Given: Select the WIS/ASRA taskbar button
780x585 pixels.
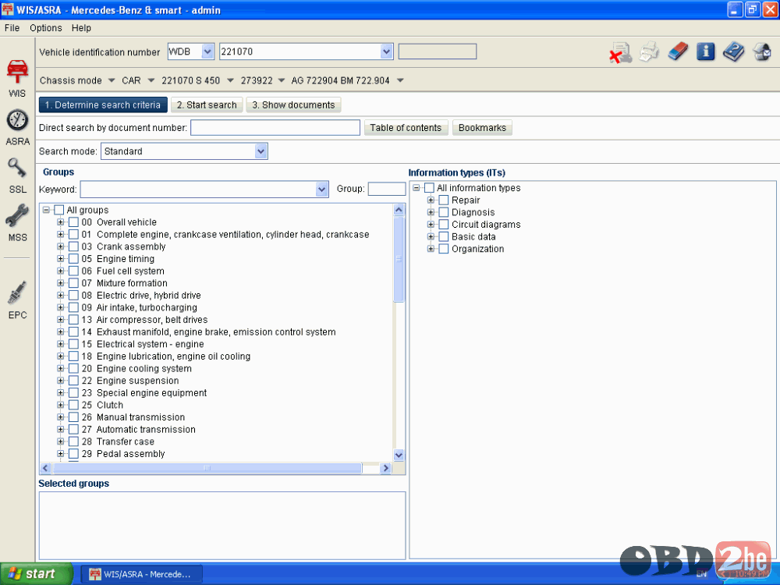Looking at the screenshot, I should (x=141, y=574).
